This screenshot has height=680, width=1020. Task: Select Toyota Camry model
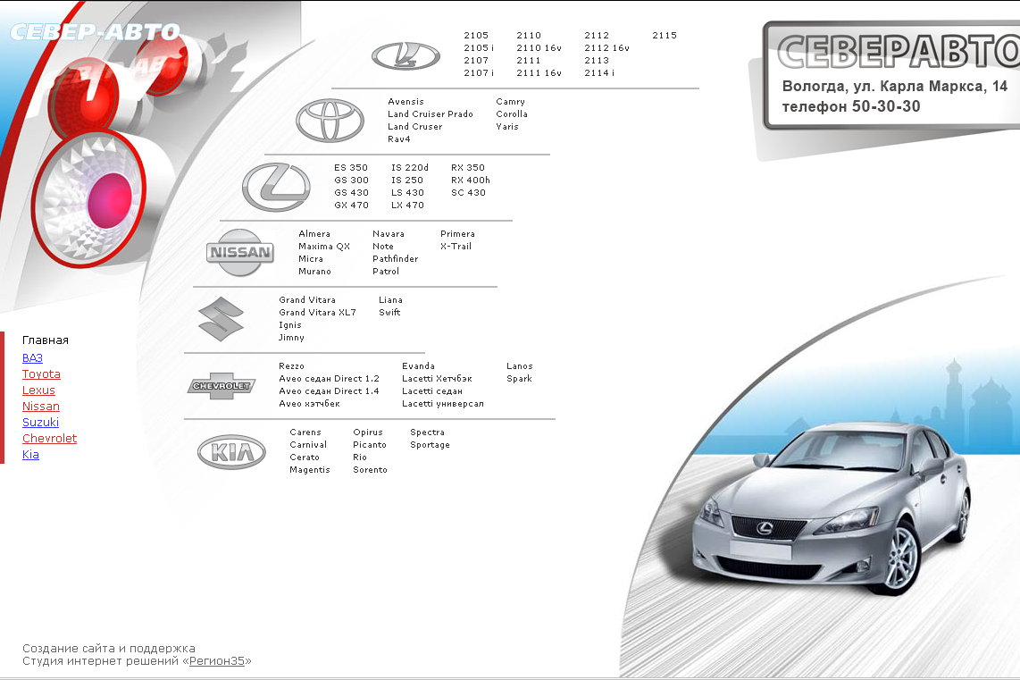[x=510, y=102]
